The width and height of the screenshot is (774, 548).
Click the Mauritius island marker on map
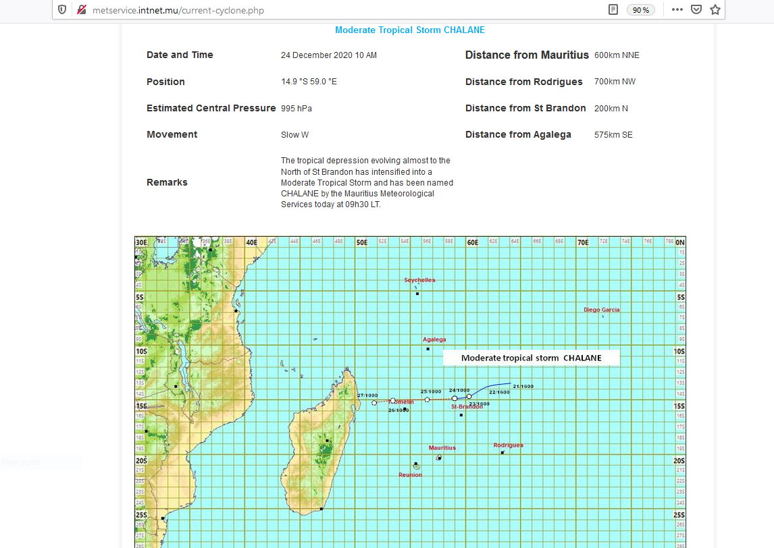[x=439, y=458]
